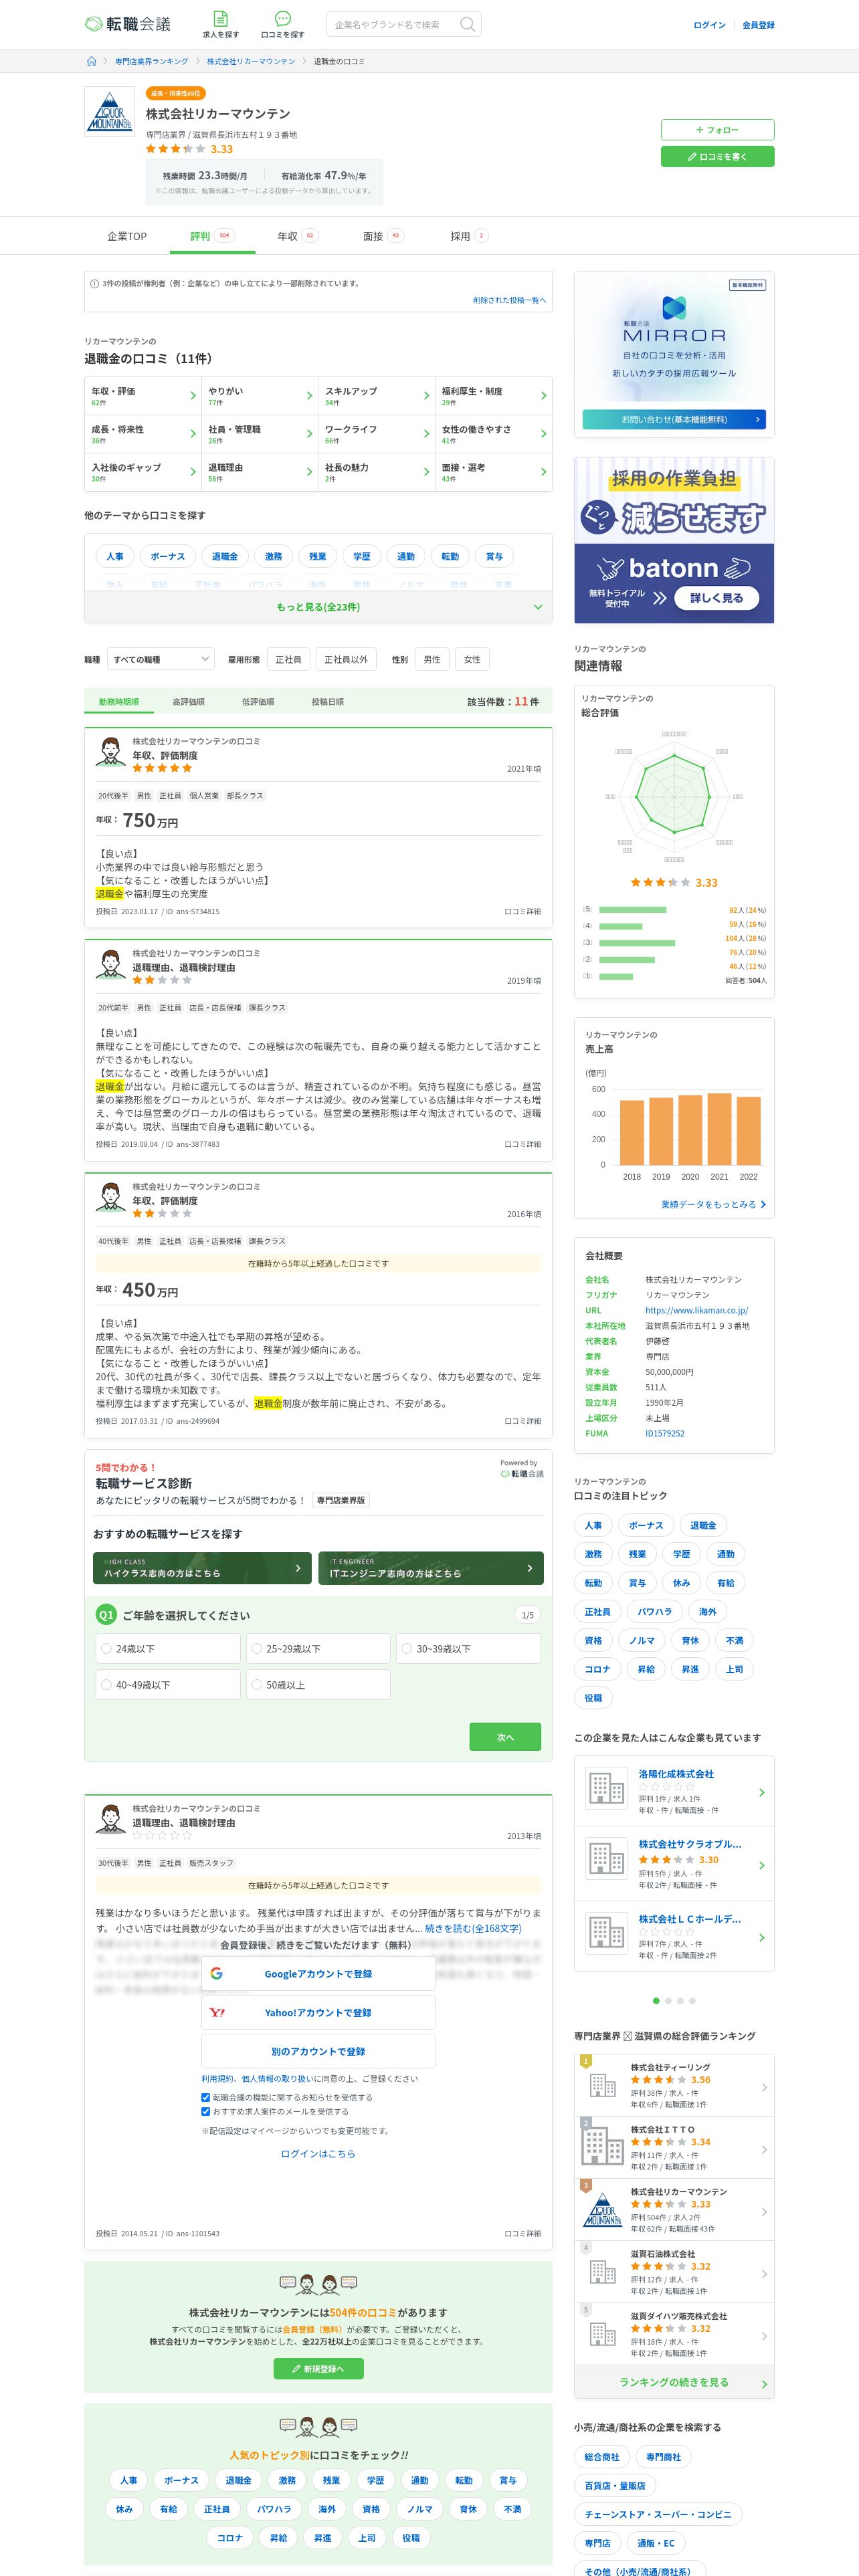Image resolution: width=859 pixels, height=2576 pixels.
Task: Open the 求人を探す document icon
Action: (221, 19)
